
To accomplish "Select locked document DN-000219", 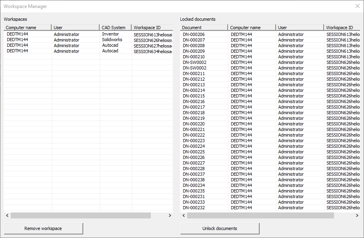I will tap(270, 118).
